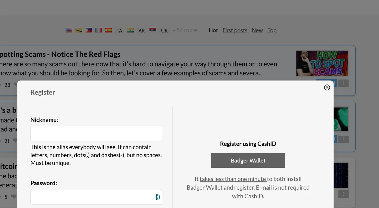Select the Serbia flag language
The width and height of the screenshot is (379, 208).
[x=153, y=30]
